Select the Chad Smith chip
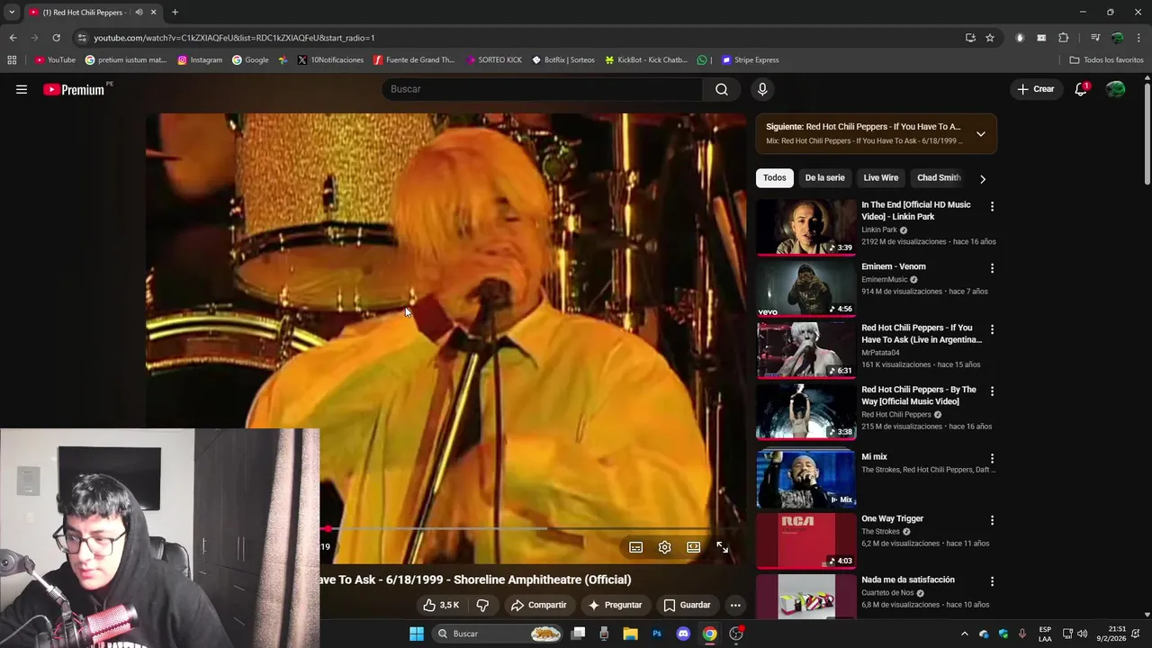Viewport: 1152px width, 648px height. [939, 178]
